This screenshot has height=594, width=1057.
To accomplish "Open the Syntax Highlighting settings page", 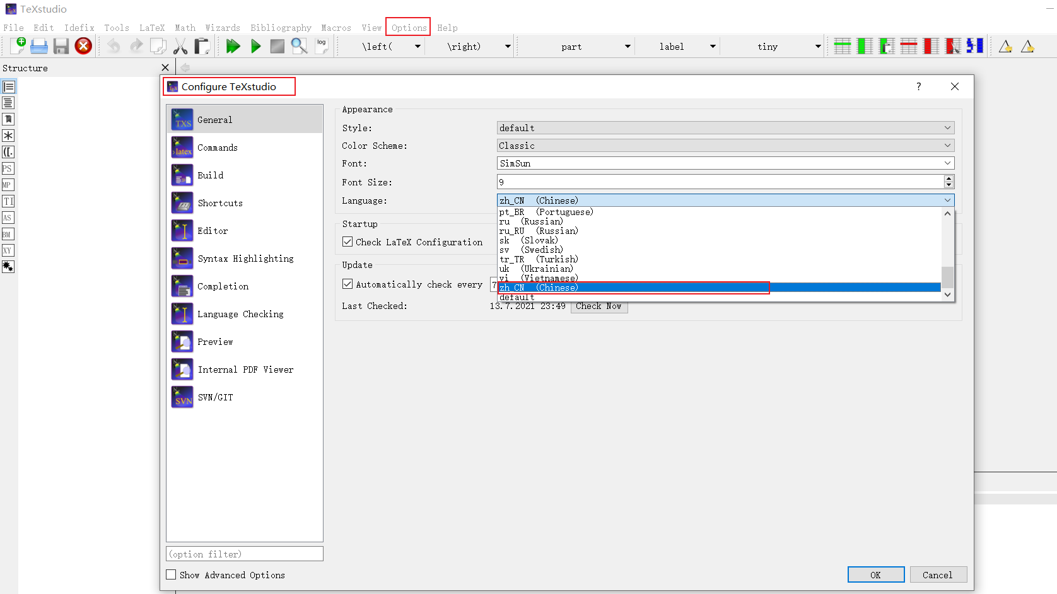I will pyautogui.click(x=245, y=258).
